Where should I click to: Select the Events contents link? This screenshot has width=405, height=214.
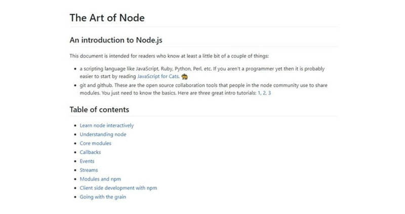click(x=87, y=161)
